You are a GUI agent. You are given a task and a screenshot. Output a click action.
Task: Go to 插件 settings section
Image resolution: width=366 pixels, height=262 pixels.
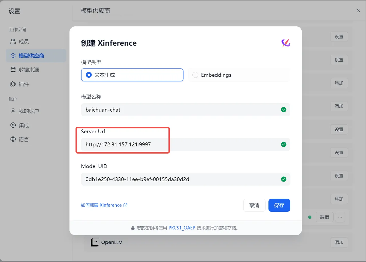pos(23,84)
